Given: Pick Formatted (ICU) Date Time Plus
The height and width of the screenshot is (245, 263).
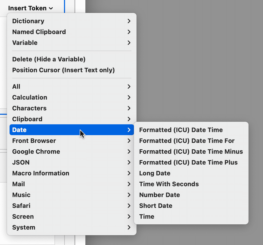Looking at the screenshot, I should [x=188, y=162].
